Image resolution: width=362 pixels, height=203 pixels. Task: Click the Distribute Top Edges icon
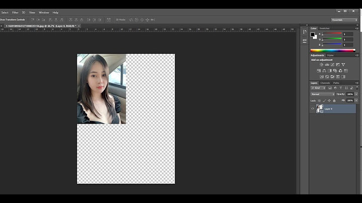click(71, 20)
